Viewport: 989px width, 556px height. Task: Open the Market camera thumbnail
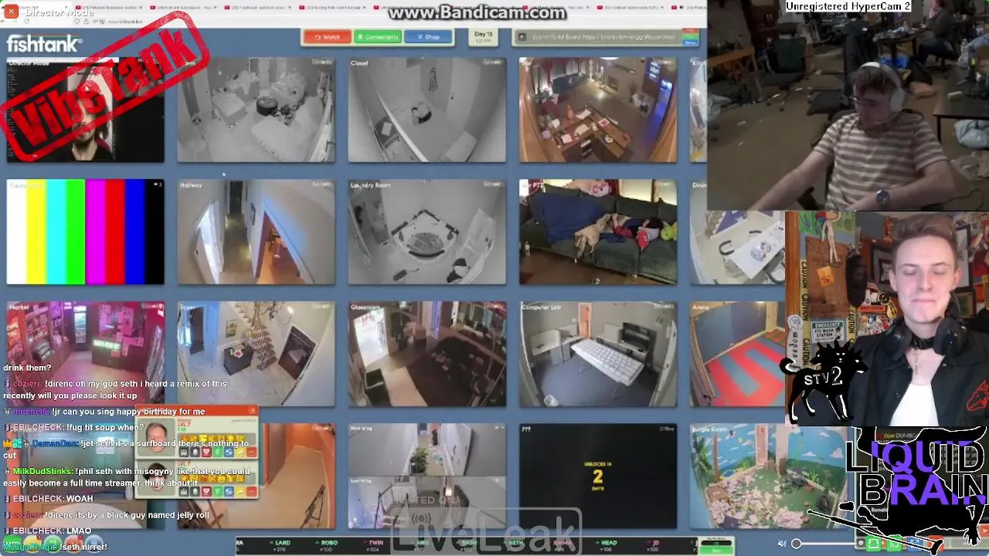click(85, 354)
